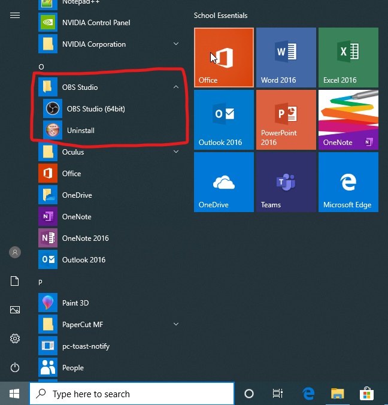Open OneDrive from the apps list icon
Image resolution: width=388 pixels, height=405 pixels.
click(48, 195)
